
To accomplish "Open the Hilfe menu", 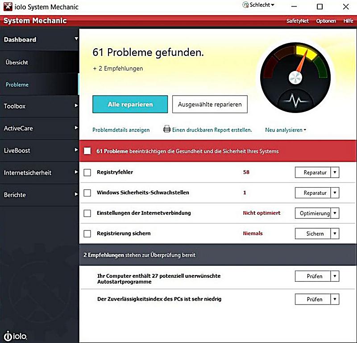I will tap(348, 21).
